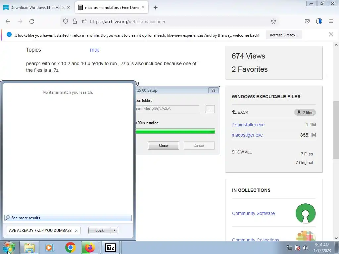Click the browse '...' button in 7-Zip Setup
Image resolution: width=339 pixels, height=254 pixels.
pos(210,109)
